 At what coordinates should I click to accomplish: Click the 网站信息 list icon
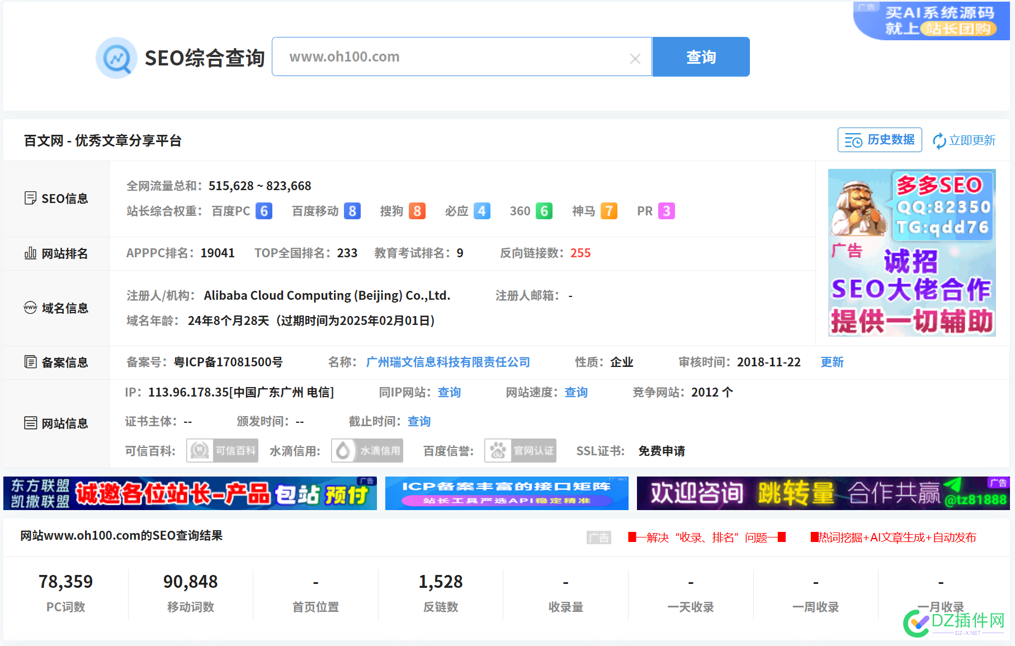[x=30, y=423]
